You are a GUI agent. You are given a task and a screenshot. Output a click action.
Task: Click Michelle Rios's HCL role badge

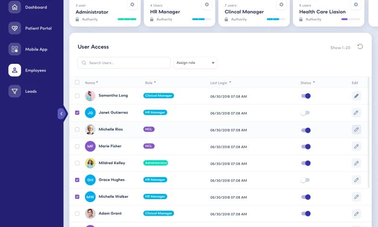pyautogui.click(x=149, y=129)
